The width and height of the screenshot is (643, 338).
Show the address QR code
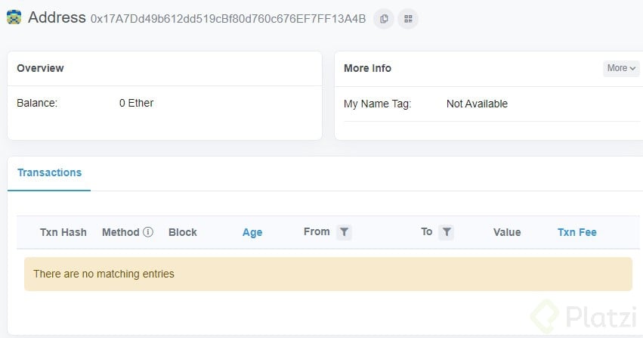pos(408,18)
